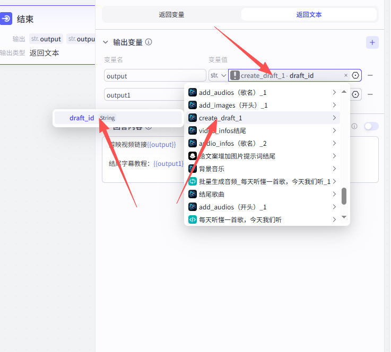
Task: Collapse the 输出变量 section
Action: coord(106,42)
